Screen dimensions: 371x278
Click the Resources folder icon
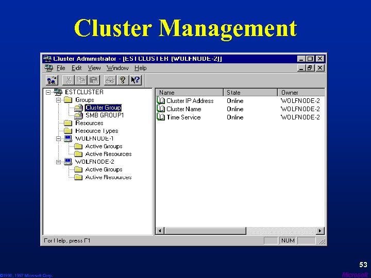point(68,123)
